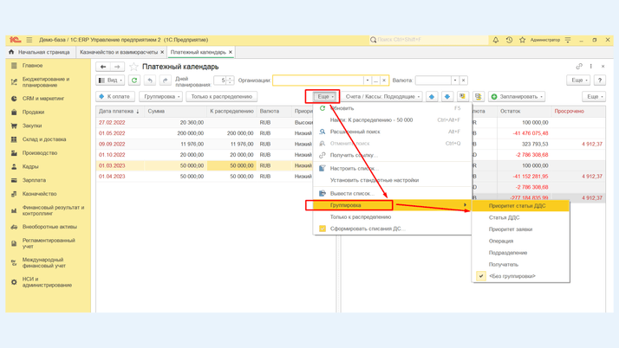Open the history clock icon in the title bar
This screenshot has width=619, height=348.
(509, 40)
